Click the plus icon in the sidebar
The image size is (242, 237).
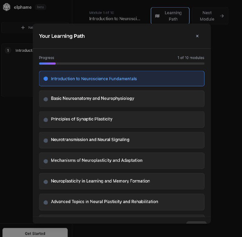[23, 28]
